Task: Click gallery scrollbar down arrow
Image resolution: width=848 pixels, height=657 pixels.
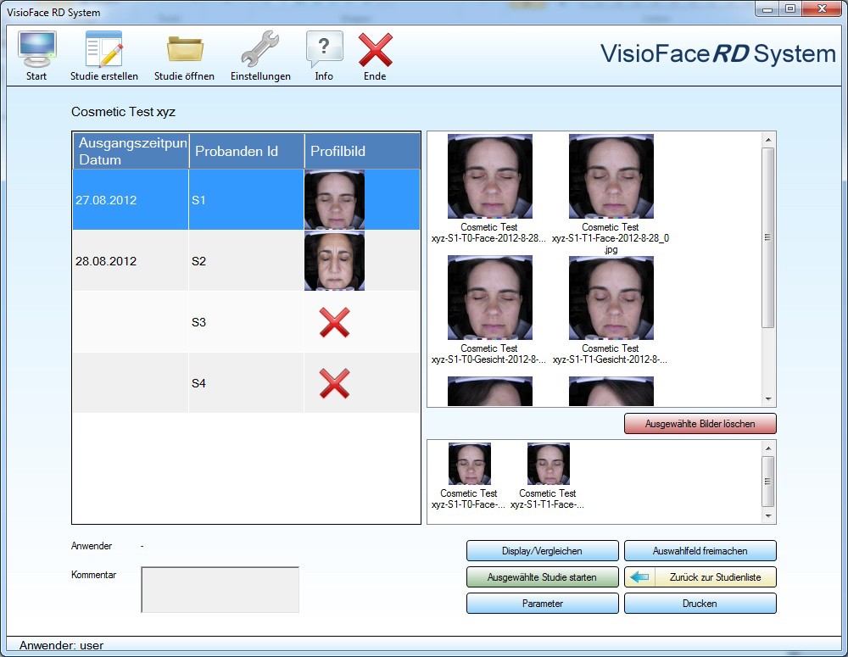Action: (768, 399)
